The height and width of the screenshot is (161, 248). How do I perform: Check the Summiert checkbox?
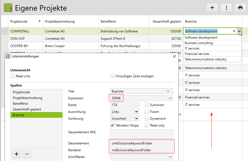[147, 105]
